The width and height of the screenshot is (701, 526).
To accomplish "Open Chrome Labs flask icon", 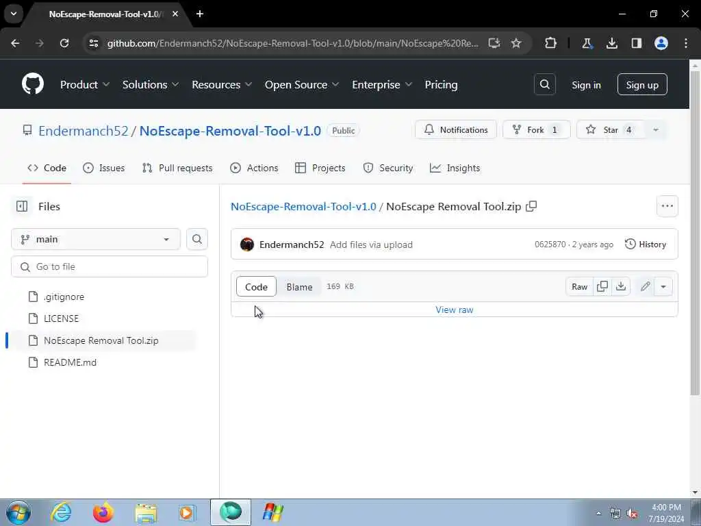I will coord(587,43).
